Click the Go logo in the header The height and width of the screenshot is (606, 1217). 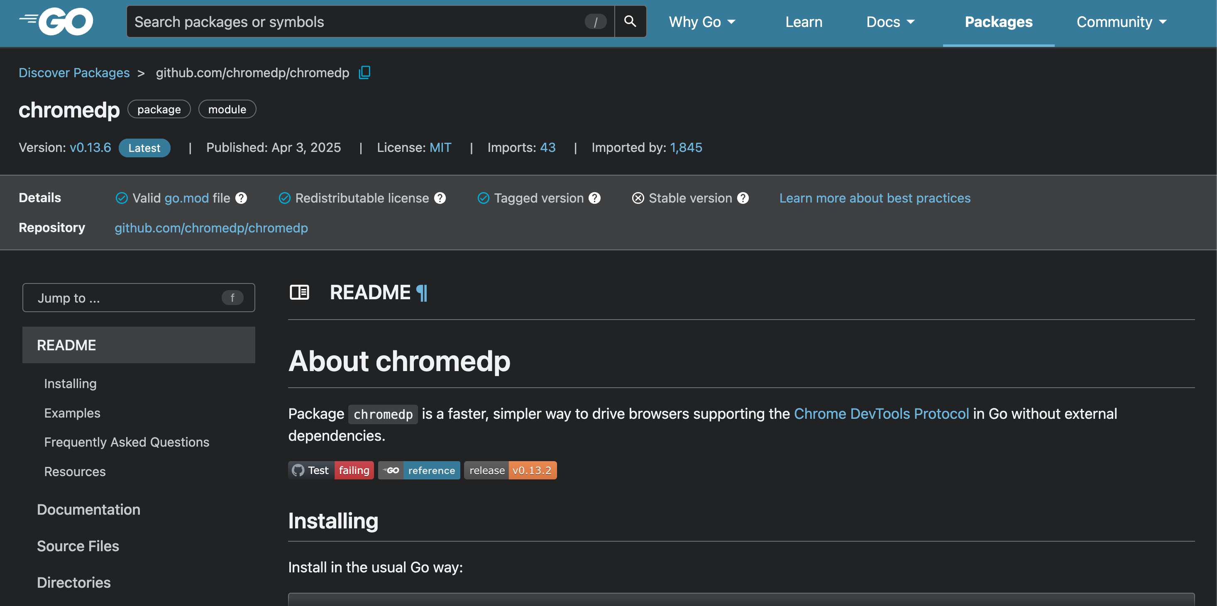pyautogui.click(x=55, y=21)
